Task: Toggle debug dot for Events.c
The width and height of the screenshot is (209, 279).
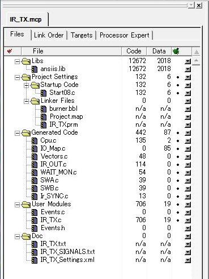Action: coord(178,213)
